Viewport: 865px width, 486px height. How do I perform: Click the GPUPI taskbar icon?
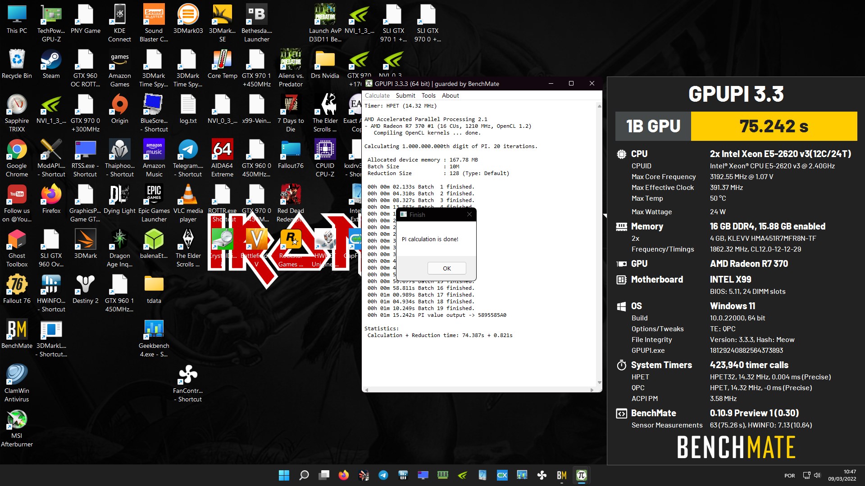coord(582,475)
